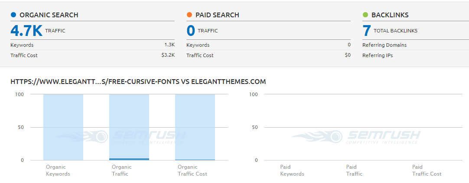Click the Paid Keywords axis label
The width and height of the screenshot is (469, 183).
pos(292,170)
